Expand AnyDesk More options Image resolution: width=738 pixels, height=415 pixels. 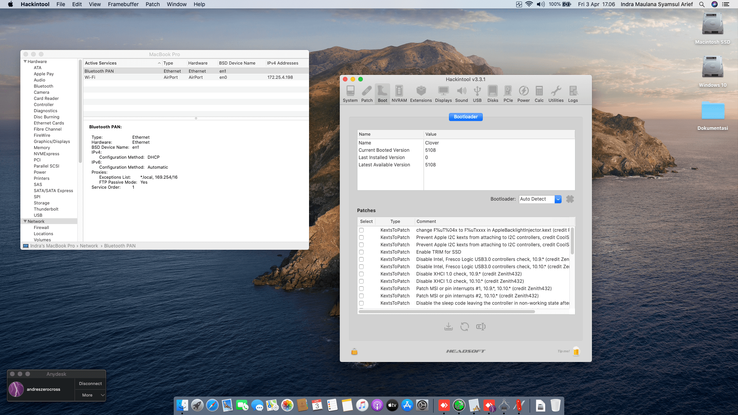click(90, 395)
